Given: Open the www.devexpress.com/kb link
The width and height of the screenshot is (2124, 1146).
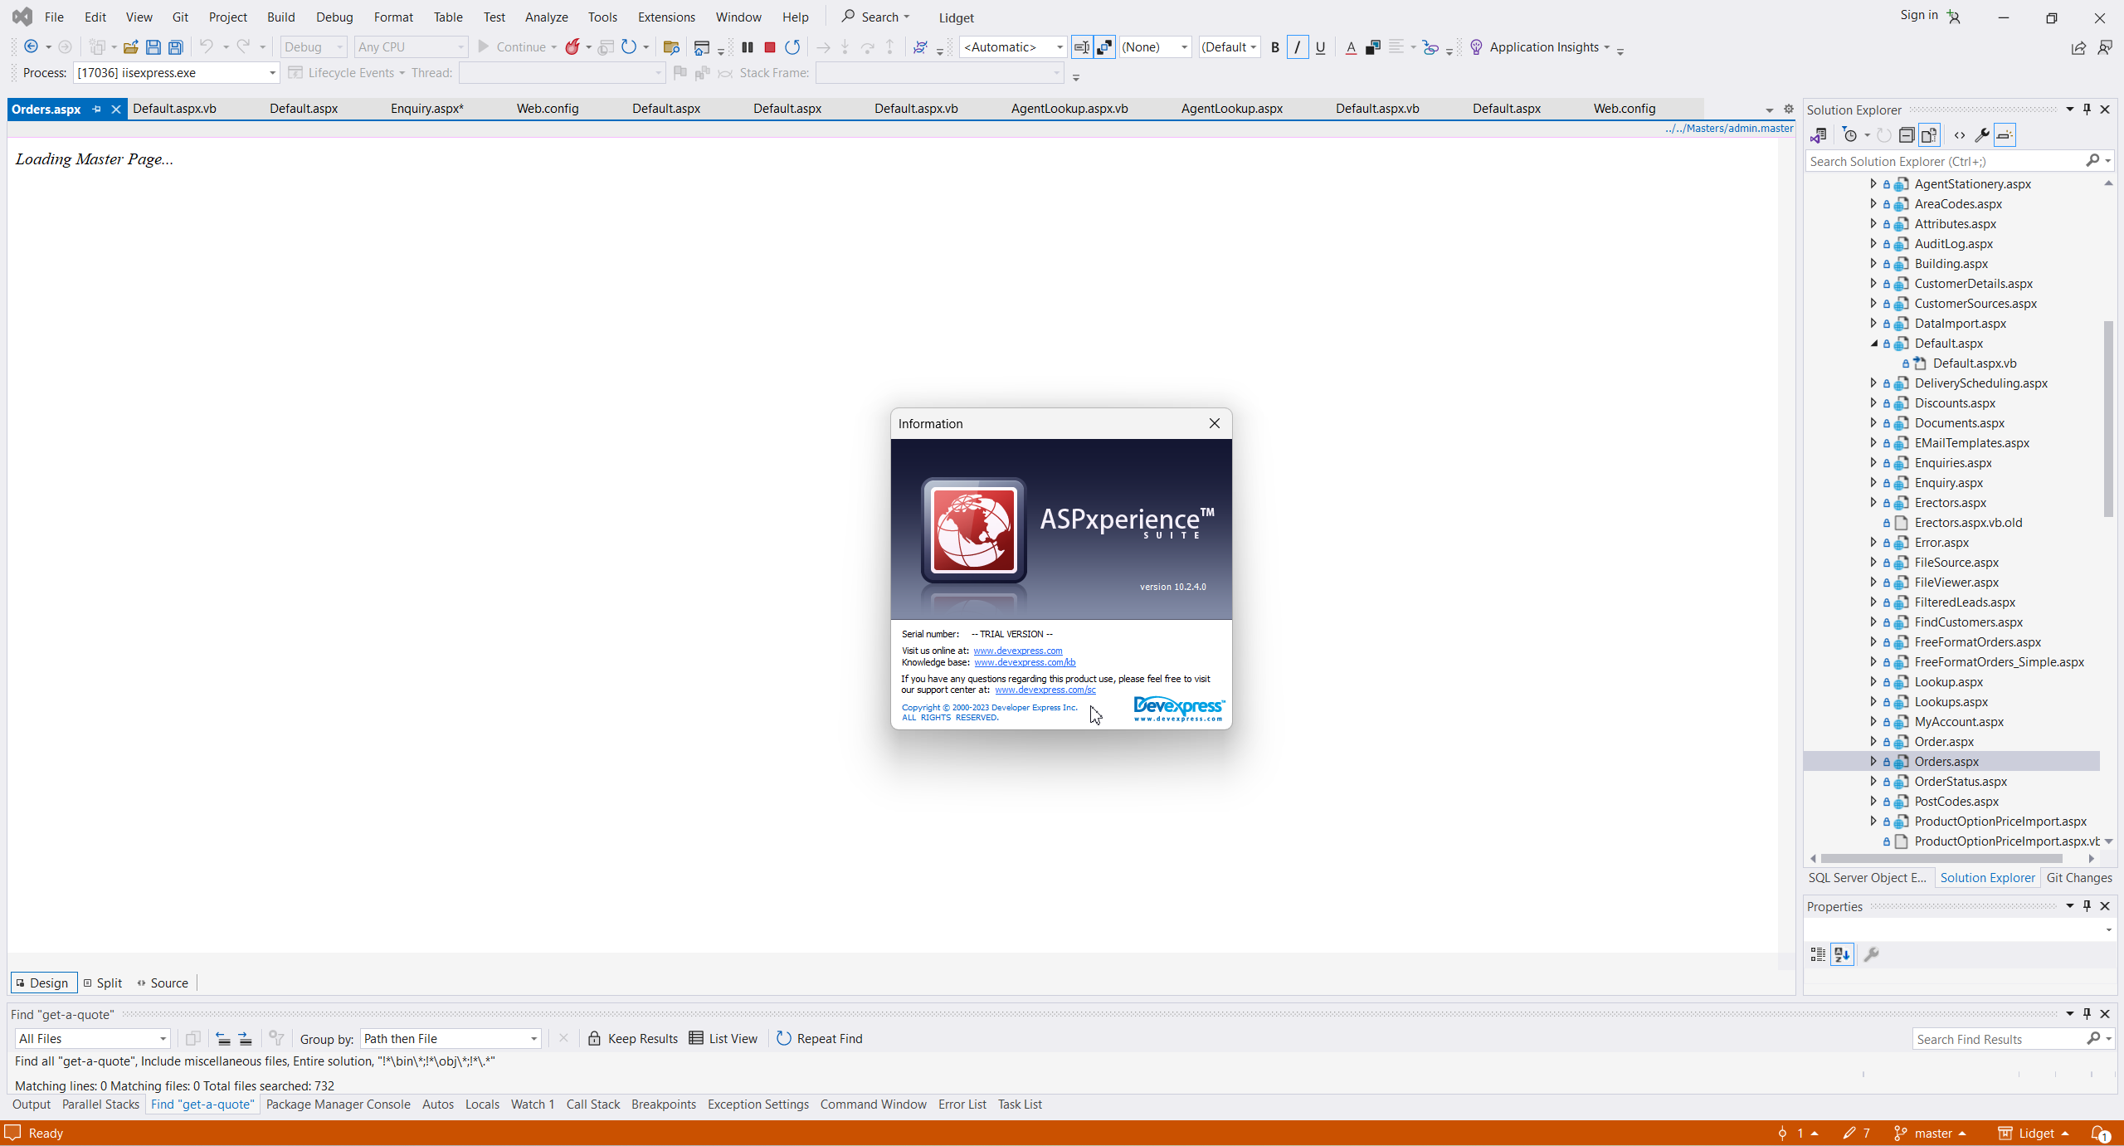Looking at the screenshot, I should [x=1025, y=662].
